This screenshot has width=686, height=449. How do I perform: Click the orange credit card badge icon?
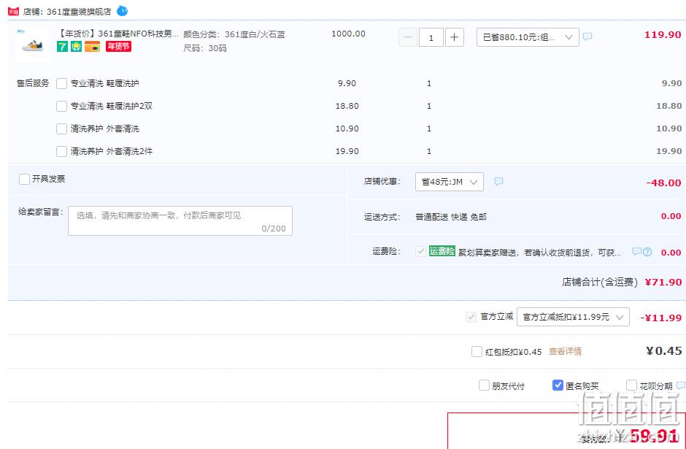(92, 47)
